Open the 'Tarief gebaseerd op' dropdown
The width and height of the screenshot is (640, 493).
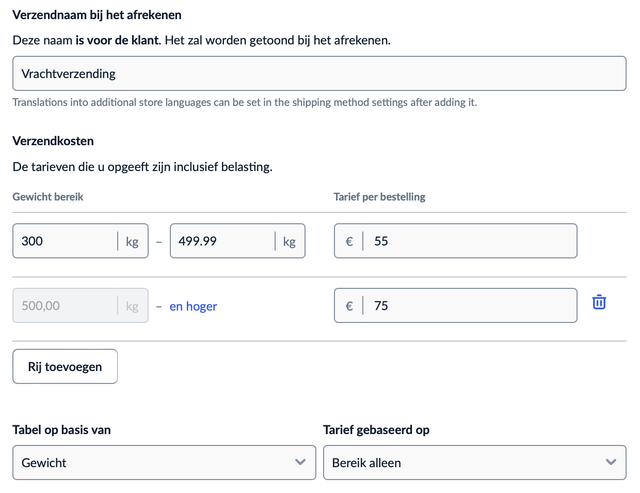pyautogui.click(x=474, y=463)
